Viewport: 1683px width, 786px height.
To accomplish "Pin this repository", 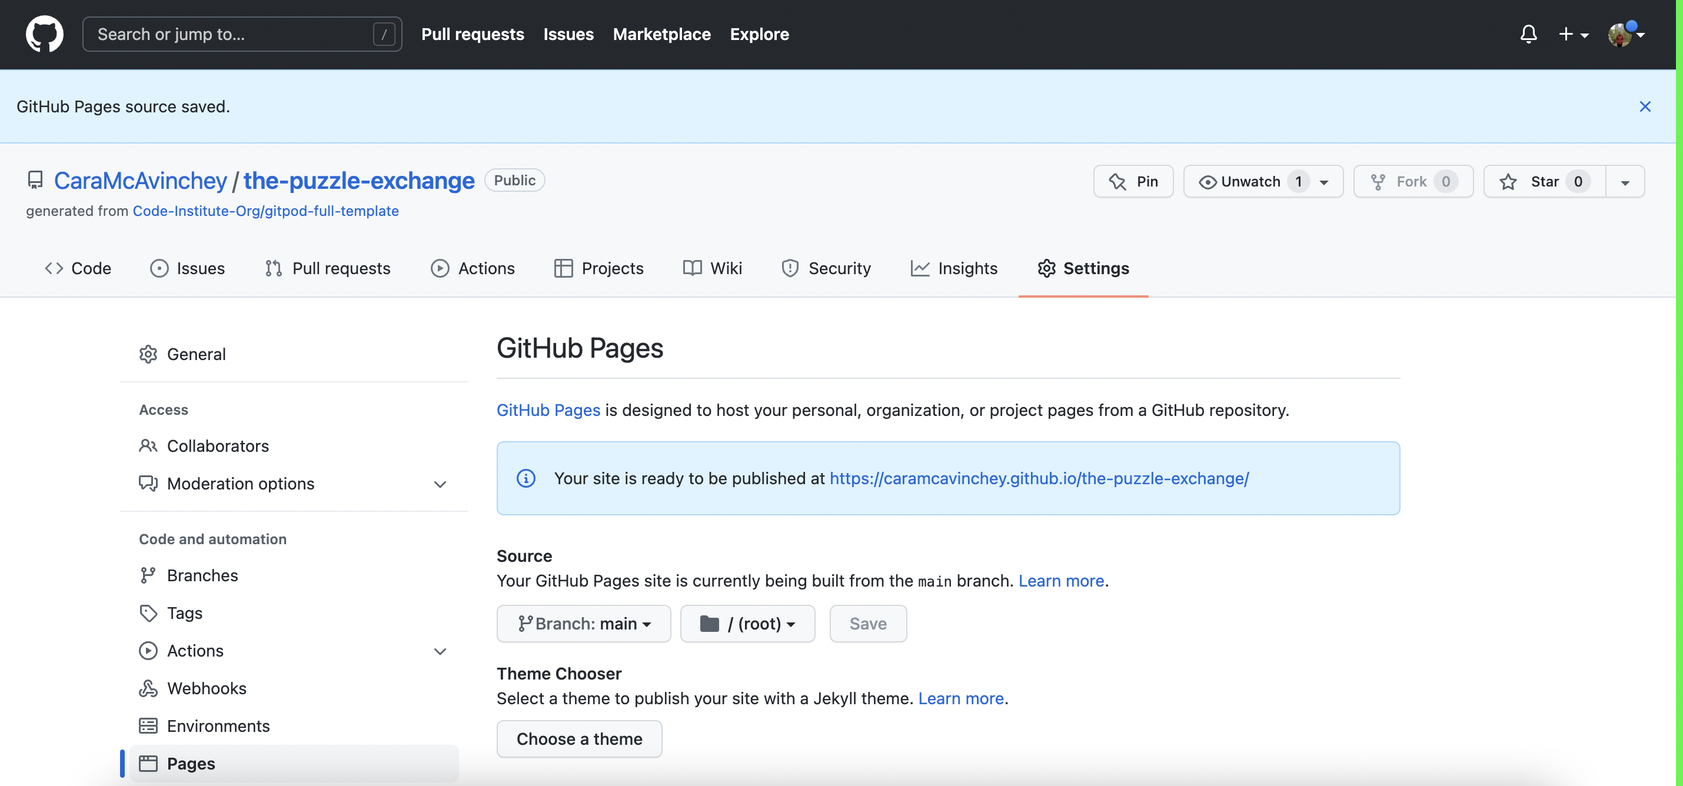I will coord(1133,181).
